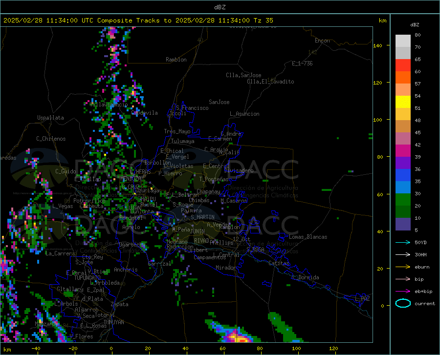Click the 'eburn' legend label
440x355 pixels.
(422, 267)
